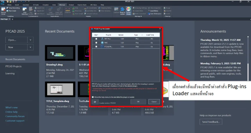Expand the New dropdown arrow
Screen dimensions: 251x133
click(x=31, y=47)
